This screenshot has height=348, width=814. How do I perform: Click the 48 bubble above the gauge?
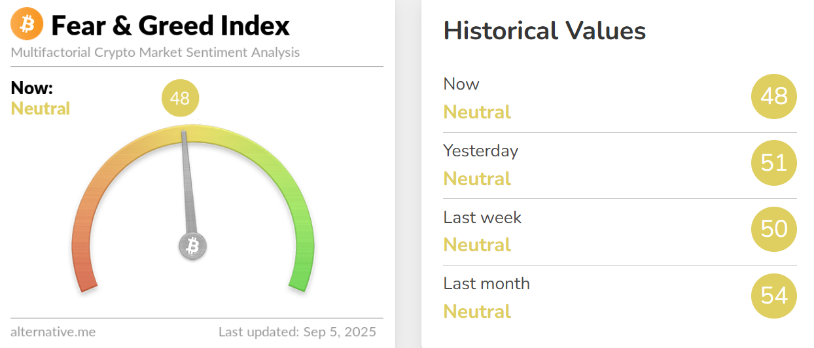[x=180, y=99]
